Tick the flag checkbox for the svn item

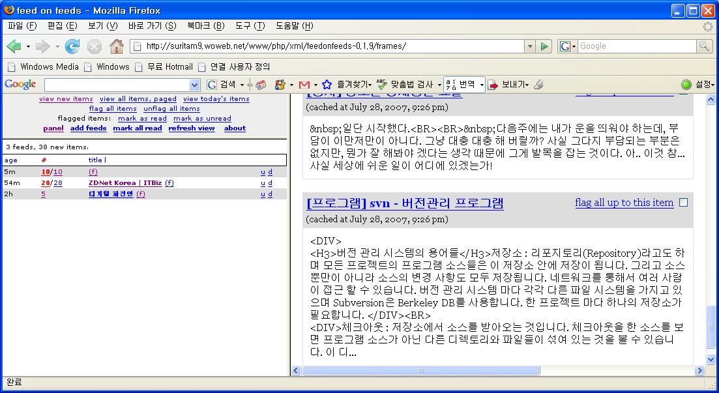pyautogui.click(x=683, y=203)
